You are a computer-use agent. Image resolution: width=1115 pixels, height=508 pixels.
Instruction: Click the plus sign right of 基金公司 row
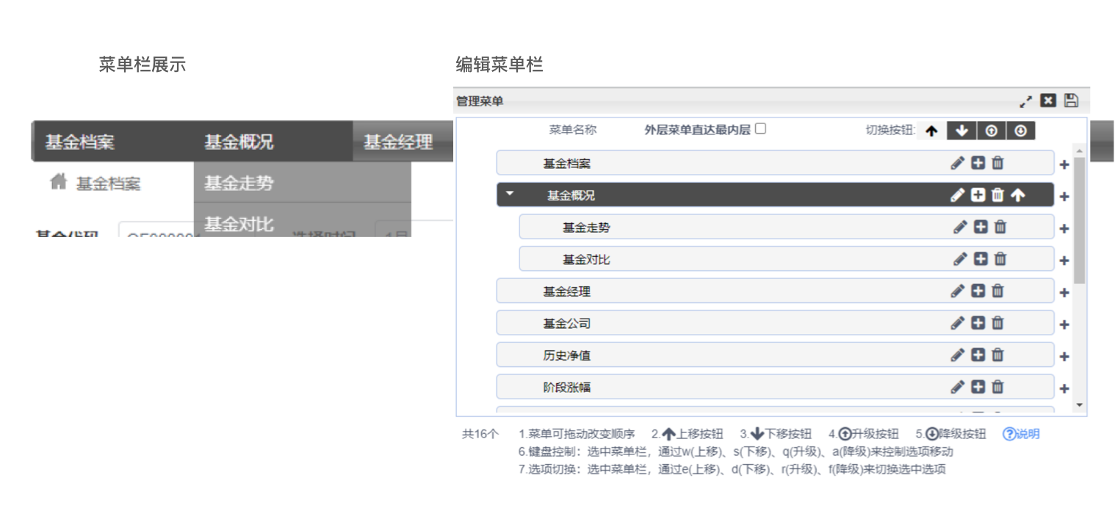pyautogui.click(x=1064, y=324)
